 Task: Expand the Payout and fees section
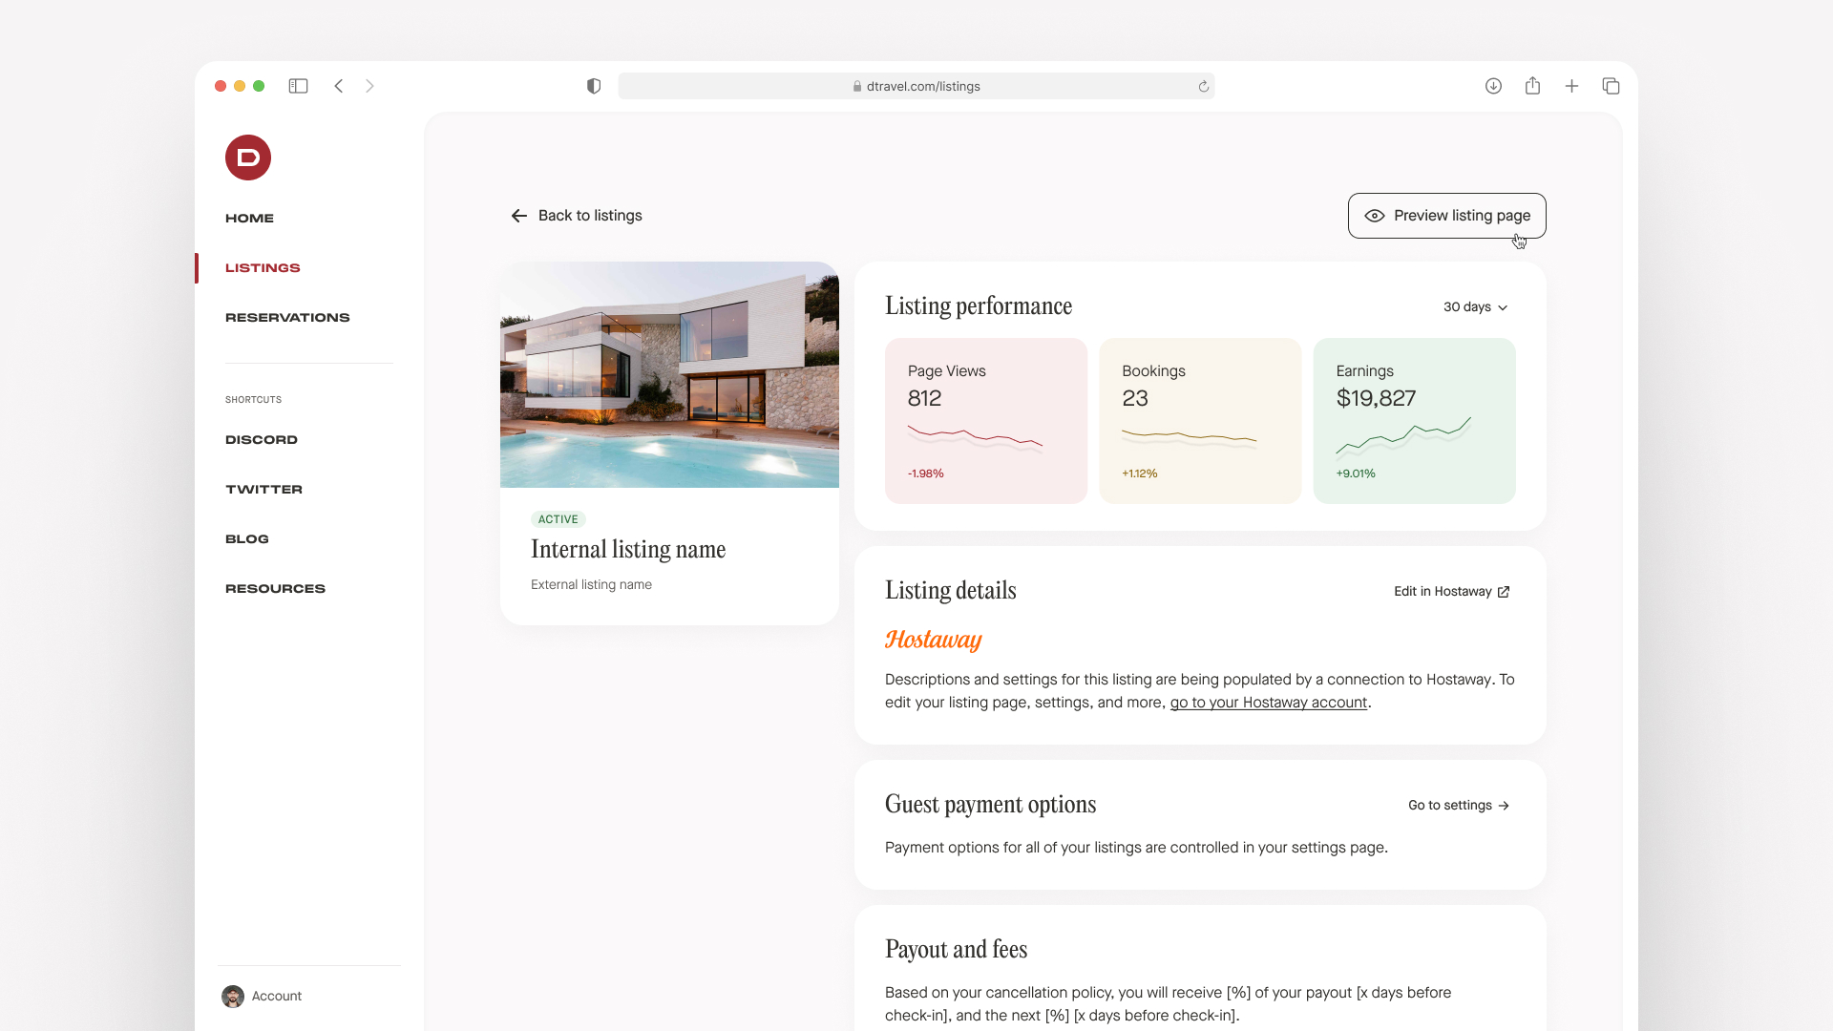coord(956,948)
